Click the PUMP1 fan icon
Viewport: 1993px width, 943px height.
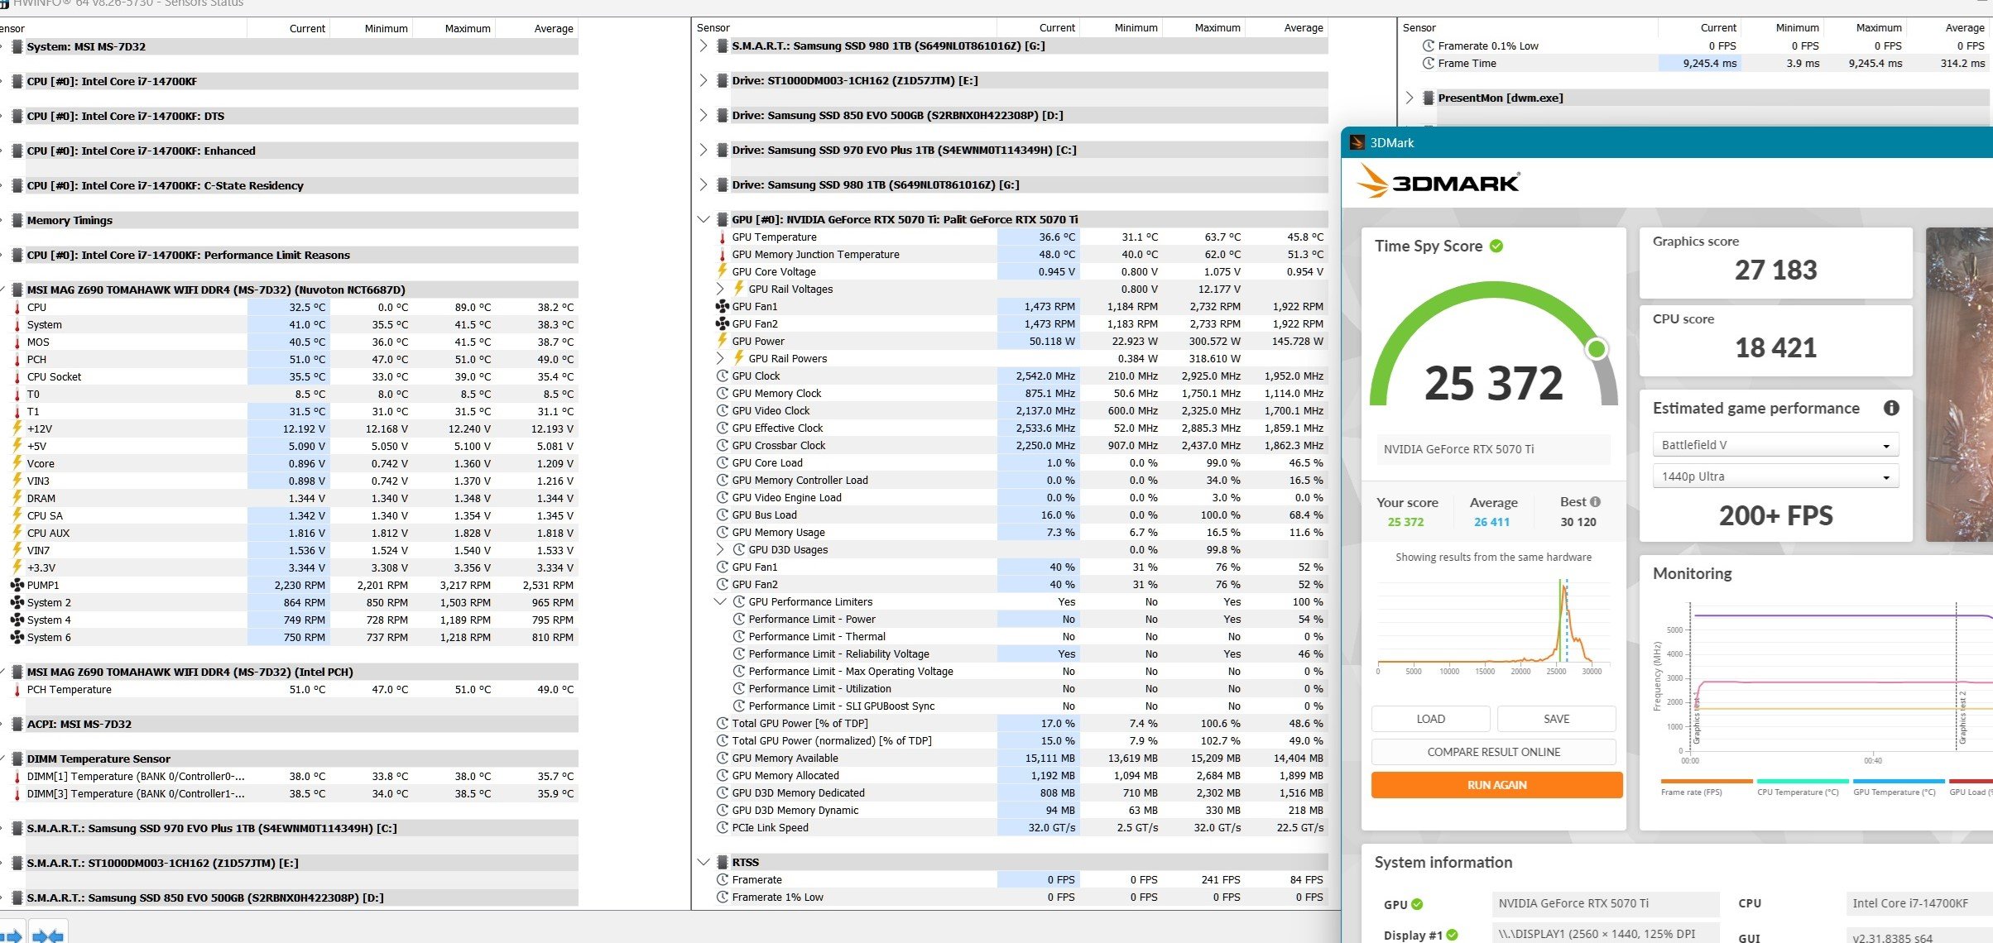pyautogui.click(x=17, y=585)
